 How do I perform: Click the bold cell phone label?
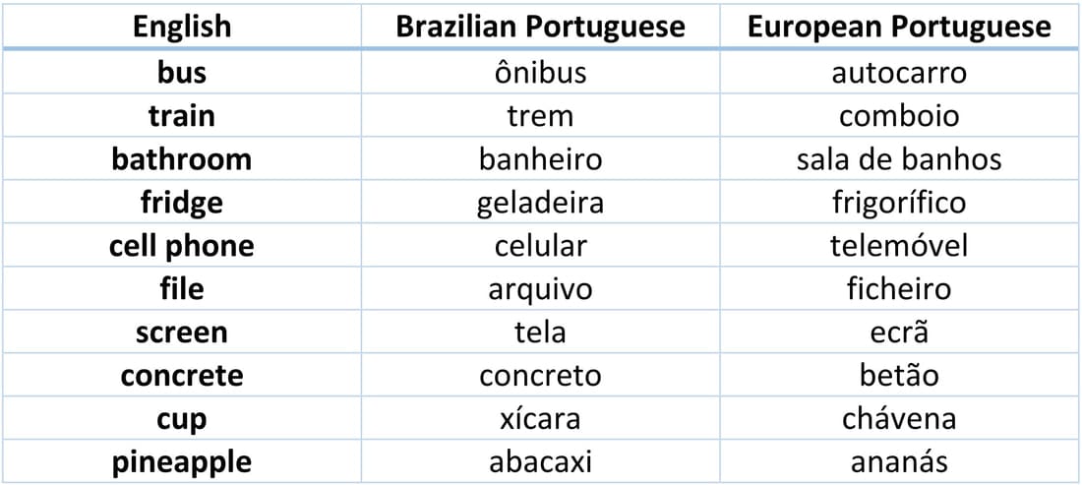[x=182, y=246]
